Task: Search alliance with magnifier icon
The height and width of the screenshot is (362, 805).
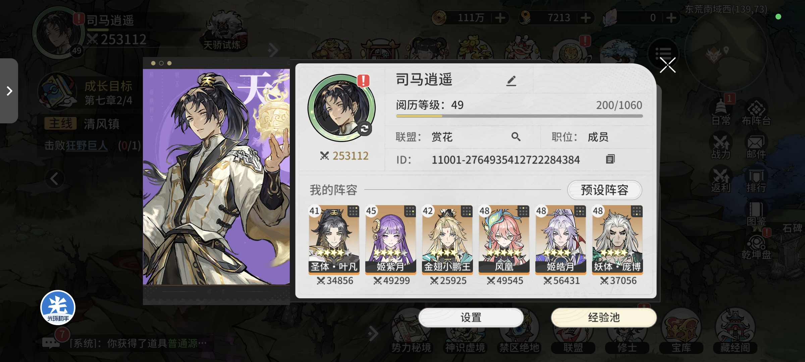Action: pyautogui.click(x=516, y=136)
